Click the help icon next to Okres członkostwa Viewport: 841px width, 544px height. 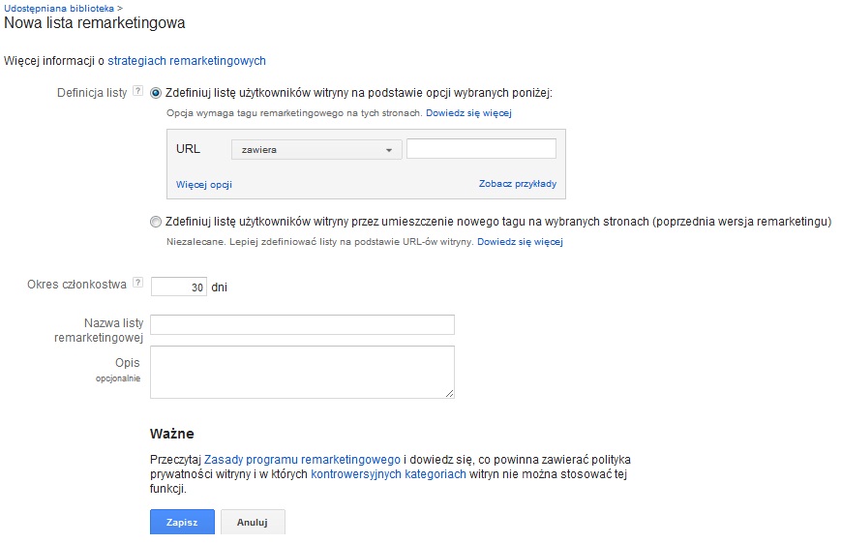[x=137, y=283]
